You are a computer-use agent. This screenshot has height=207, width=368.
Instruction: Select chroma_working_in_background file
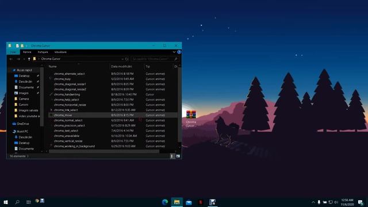pyautogui.click(x=74, y=146)
